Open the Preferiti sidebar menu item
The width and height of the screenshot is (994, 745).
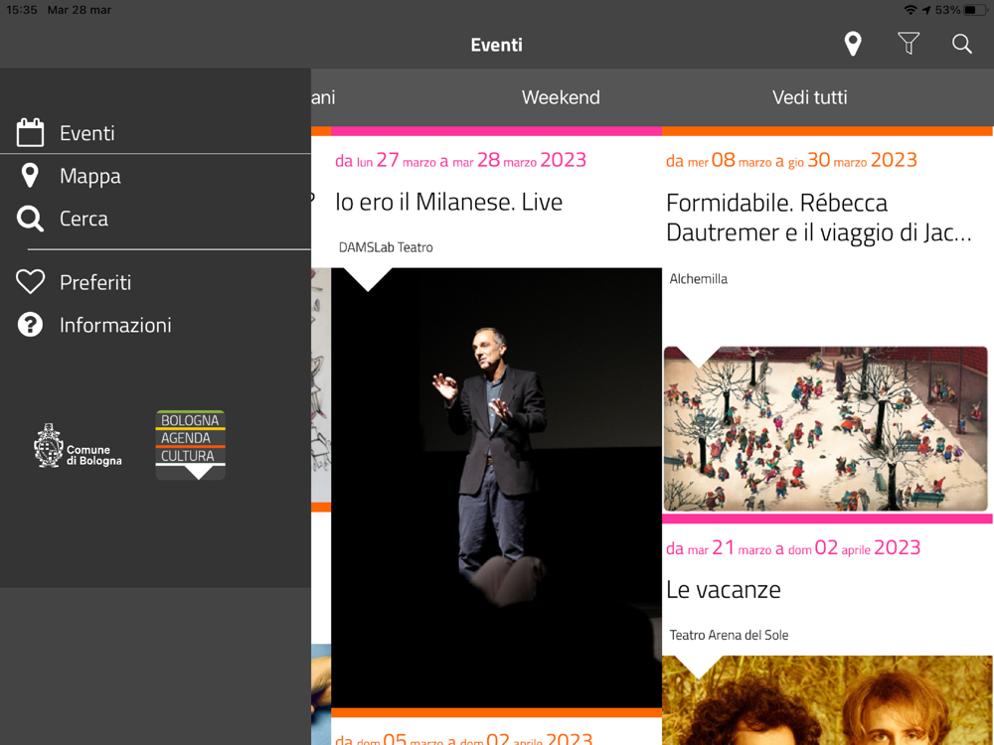click(x=155, y=282)
